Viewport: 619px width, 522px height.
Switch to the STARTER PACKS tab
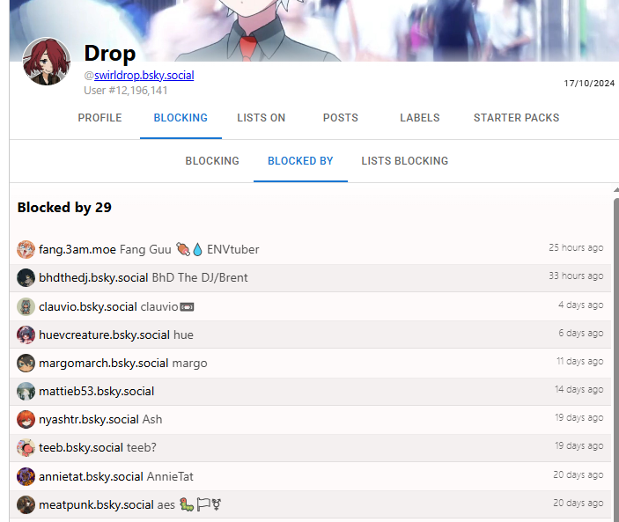(516, 118)
